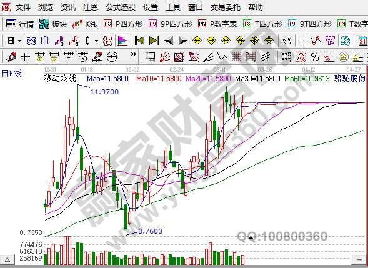368x268 pixels.
Task: Open the 公式选股 menu
Action: point(121,7)
